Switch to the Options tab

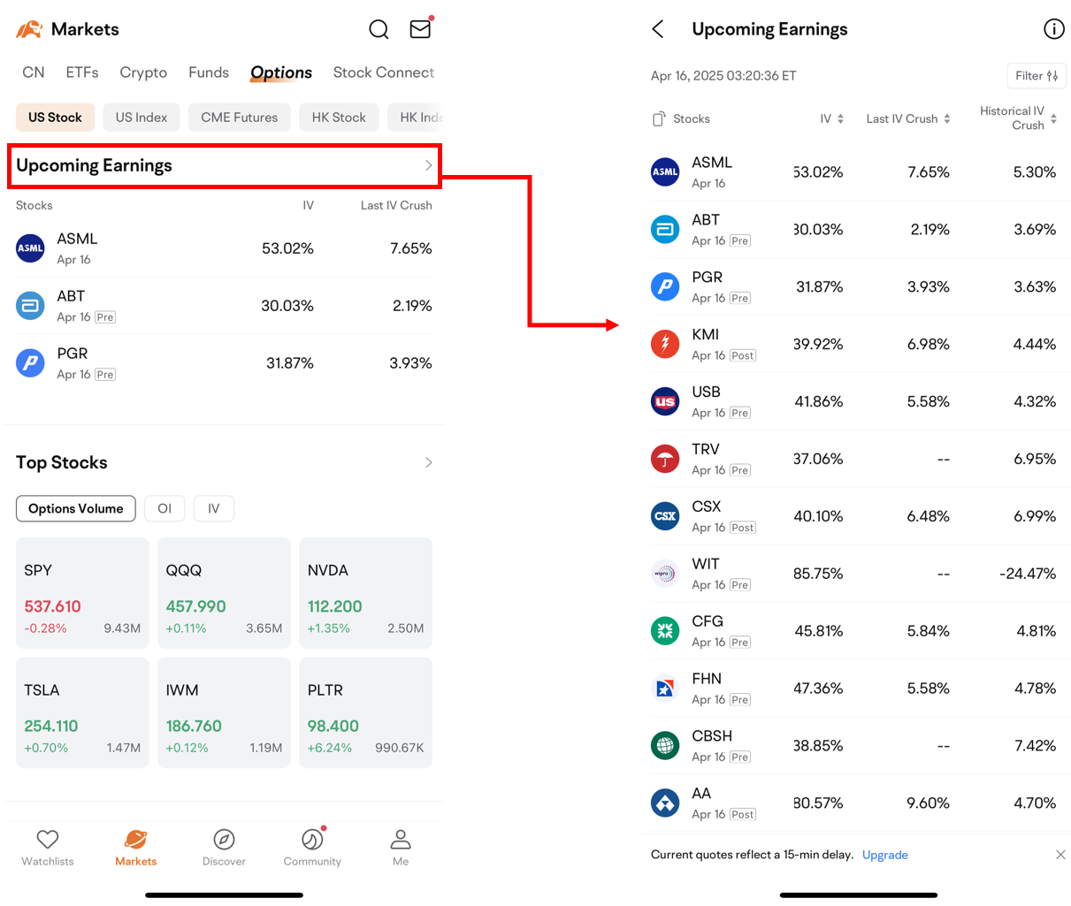click(x=281, y=72)
